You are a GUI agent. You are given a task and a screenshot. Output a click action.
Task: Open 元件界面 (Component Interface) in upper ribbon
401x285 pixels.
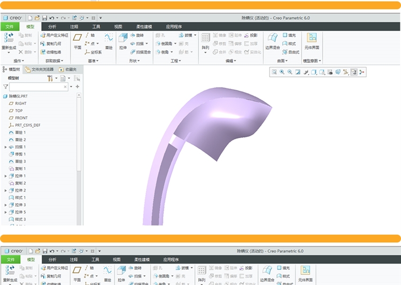pyautogui.click(x=312, y=41)
